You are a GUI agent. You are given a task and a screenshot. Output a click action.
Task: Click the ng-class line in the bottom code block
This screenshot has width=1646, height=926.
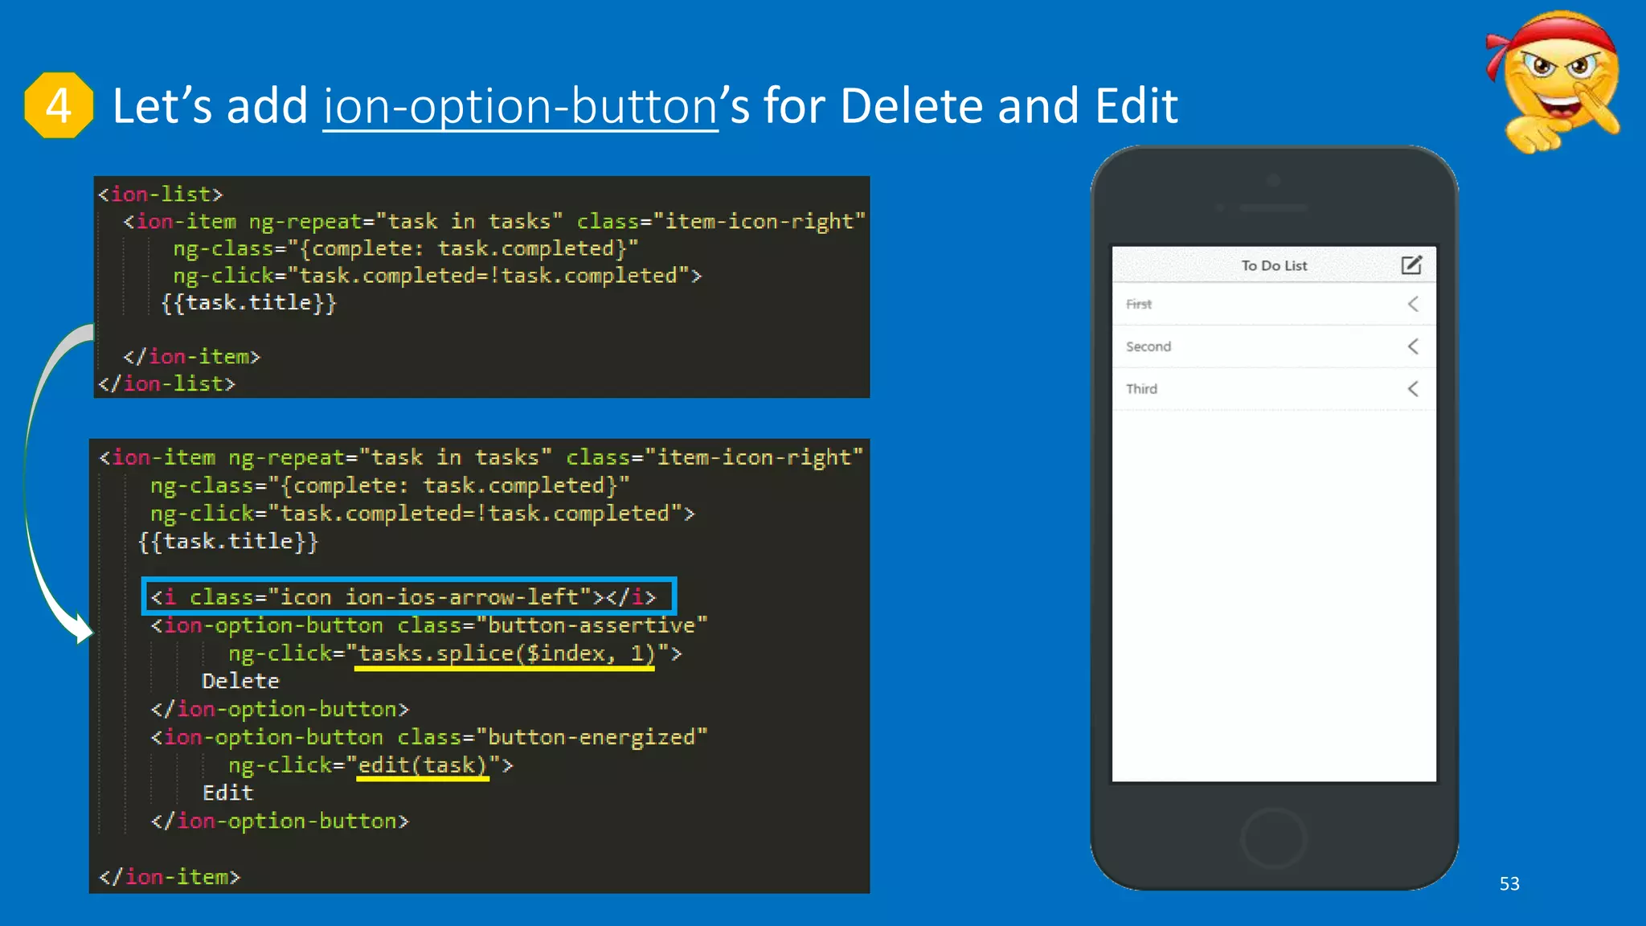390,486
